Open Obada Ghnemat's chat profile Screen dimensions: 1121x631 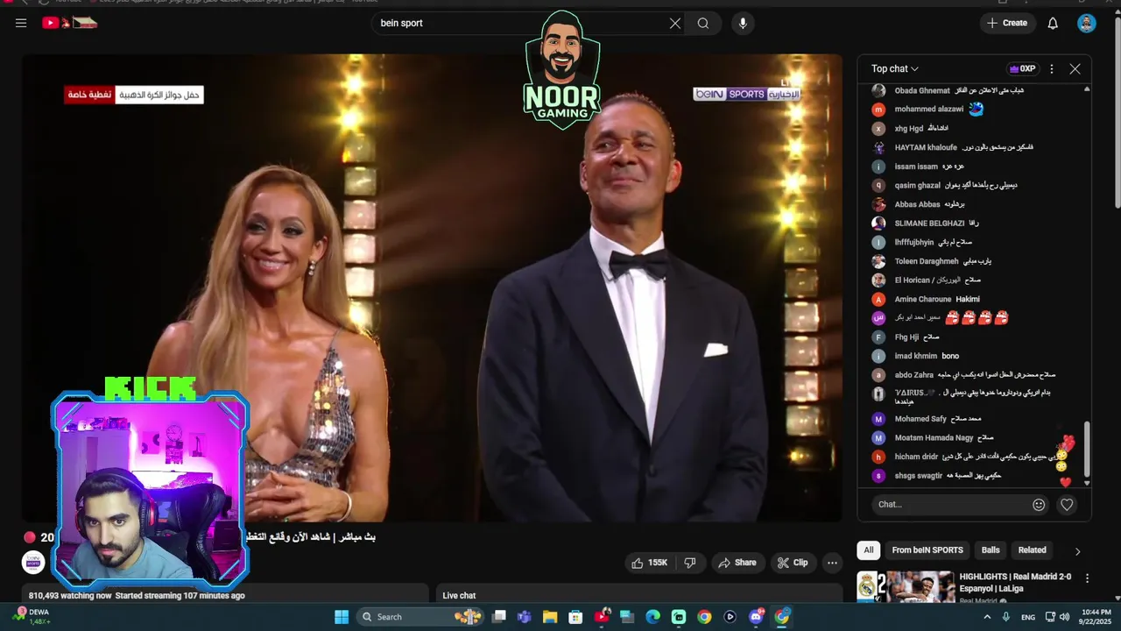[x=878, y=90]
